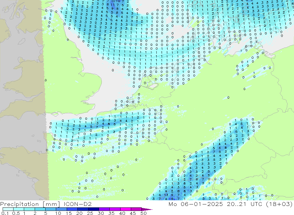Click the 25–30 mm navy legend box
The height and width of the screenshot is (215, 294).
point(93,209)
